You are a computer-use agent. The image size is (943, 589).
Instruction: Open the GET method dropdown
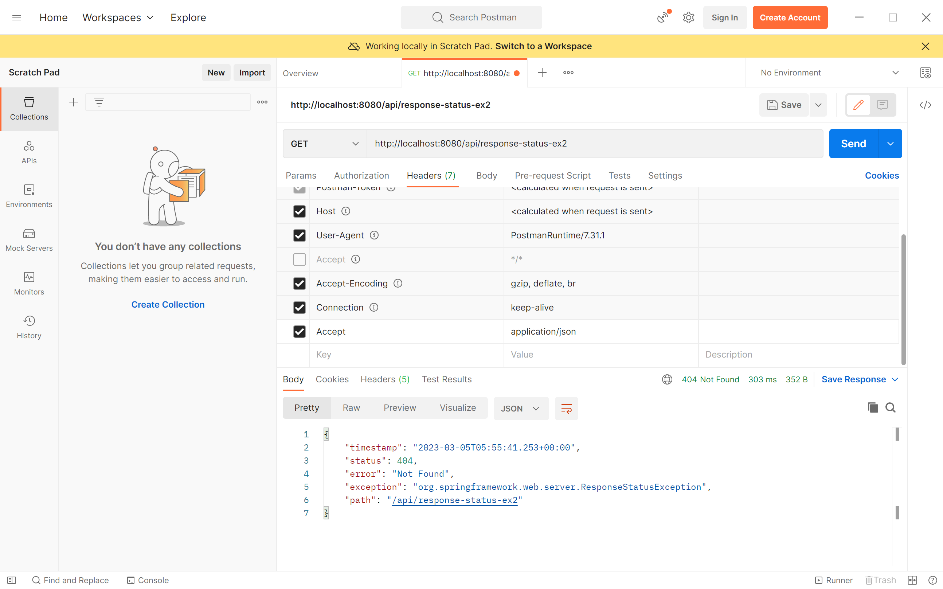[324, 144]
